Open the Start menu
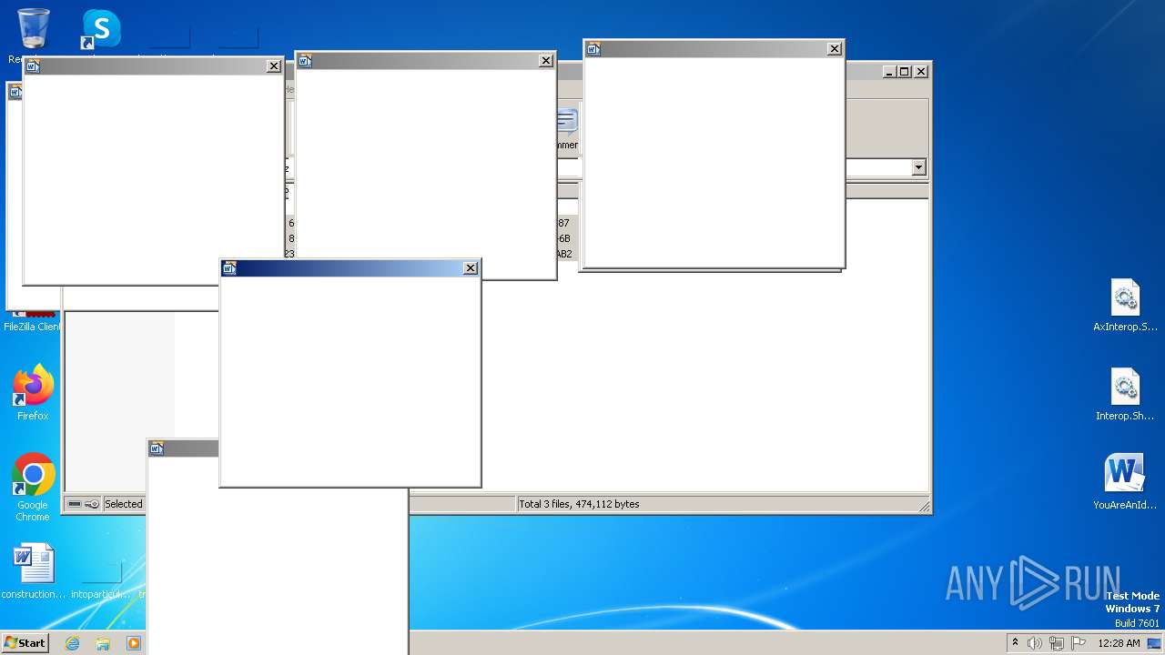 point(25,643)
